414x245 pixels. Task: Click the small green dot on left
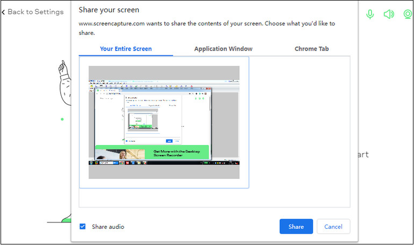[x=62, y=119]
